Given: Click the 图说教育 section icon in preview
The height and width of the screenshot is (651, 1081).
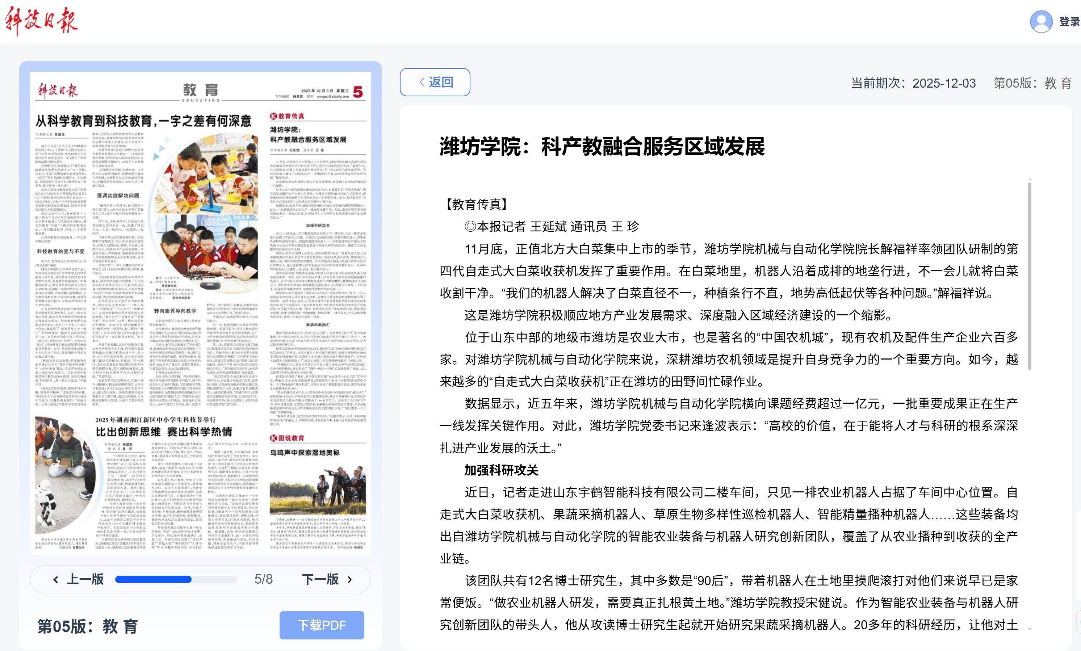Looking at the screenshot, I should [273, 438].
